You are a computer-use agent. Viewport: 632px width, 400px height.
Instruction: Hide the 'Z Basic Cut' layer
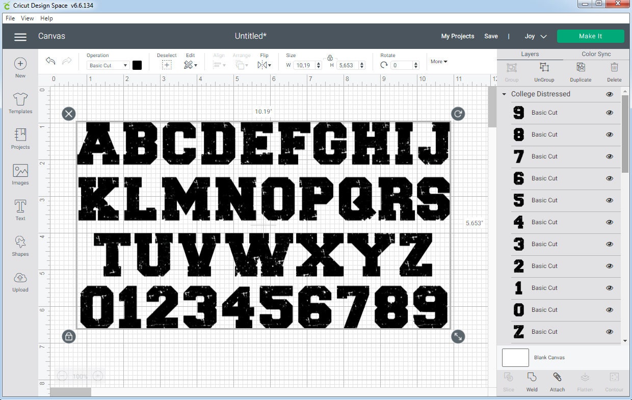coord(610,332)
